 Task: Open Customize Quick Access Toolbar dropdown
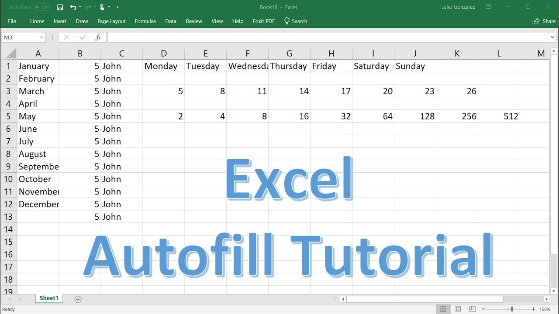(117, 7)
